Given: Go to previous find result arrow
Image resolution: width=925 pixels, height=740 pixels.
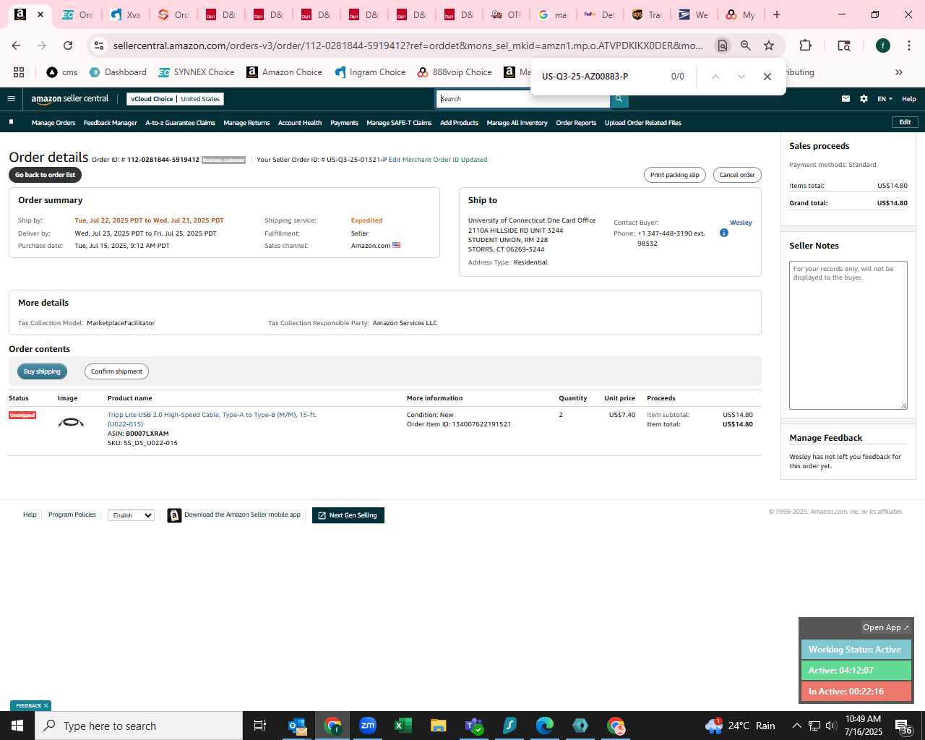Looking at the screenshot, I should click(715, 77).
